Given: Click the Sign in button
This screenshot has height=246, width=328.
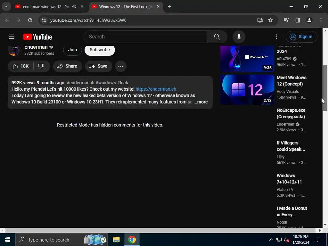Looking at the screenshot, I should (301, 37).
